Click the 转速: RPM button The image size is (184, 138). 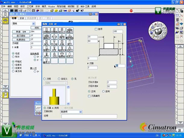[21, 32]
